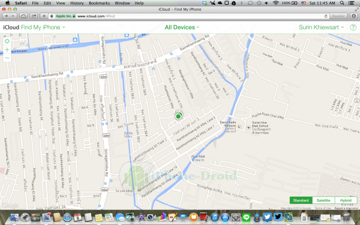Open the Bookmarks menu

click(x=99, y=3)
